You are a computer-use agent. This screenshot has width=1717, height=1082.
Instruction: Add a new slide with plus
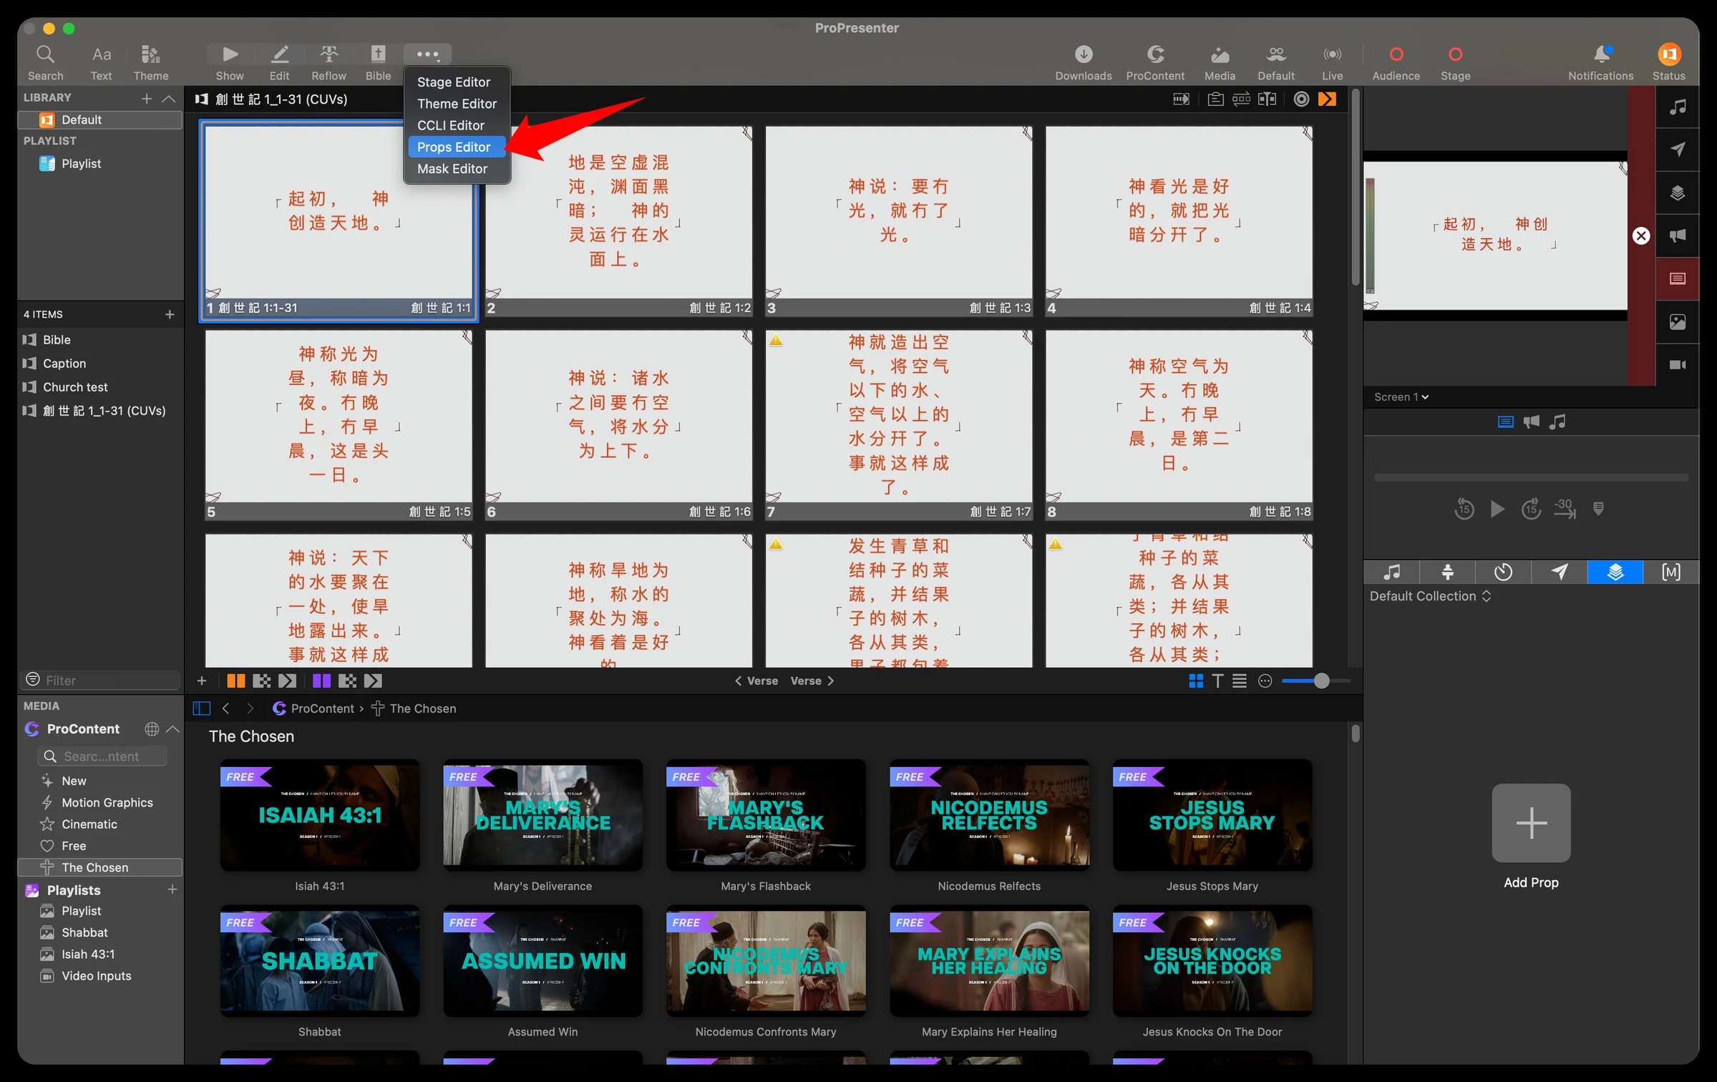click(202, 681)
